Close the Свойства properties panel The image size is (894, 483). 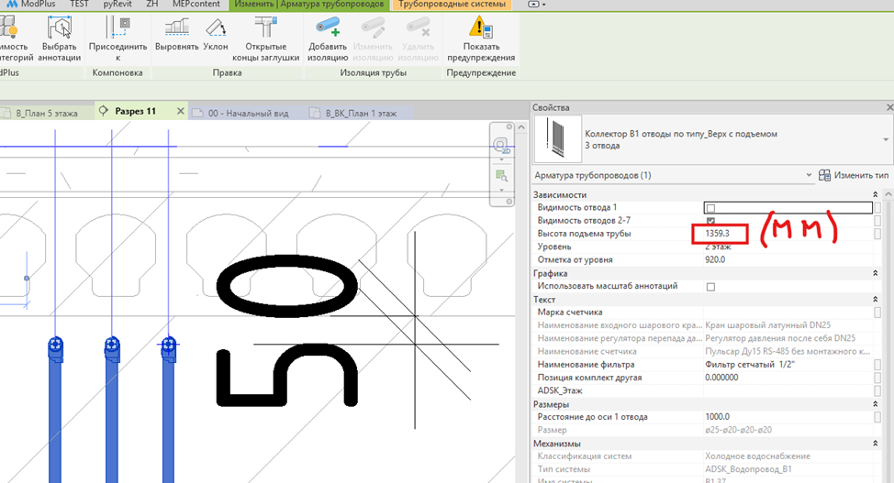coord(889,107)
